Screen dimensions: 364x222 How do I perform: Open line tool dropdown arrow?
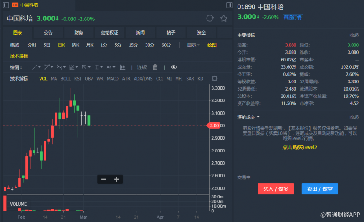pos(40,67)
